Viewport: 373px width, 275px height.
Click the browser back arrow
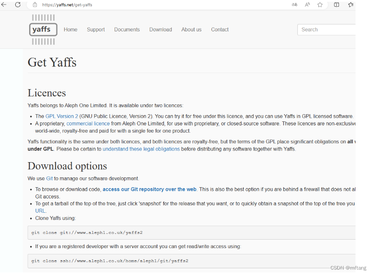[x=4, y=4]
